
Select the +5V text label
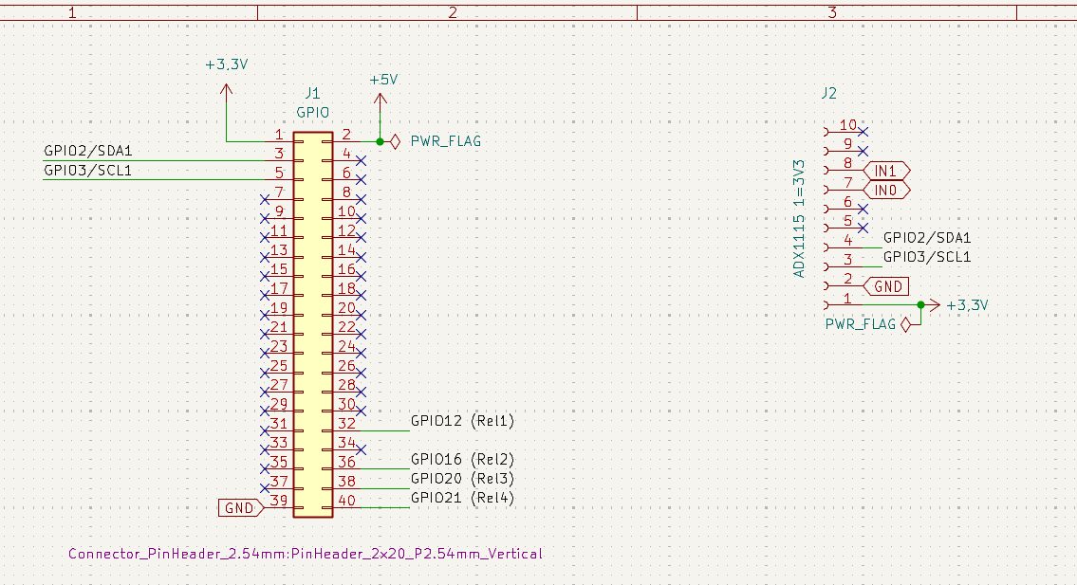tap(383, 81)
